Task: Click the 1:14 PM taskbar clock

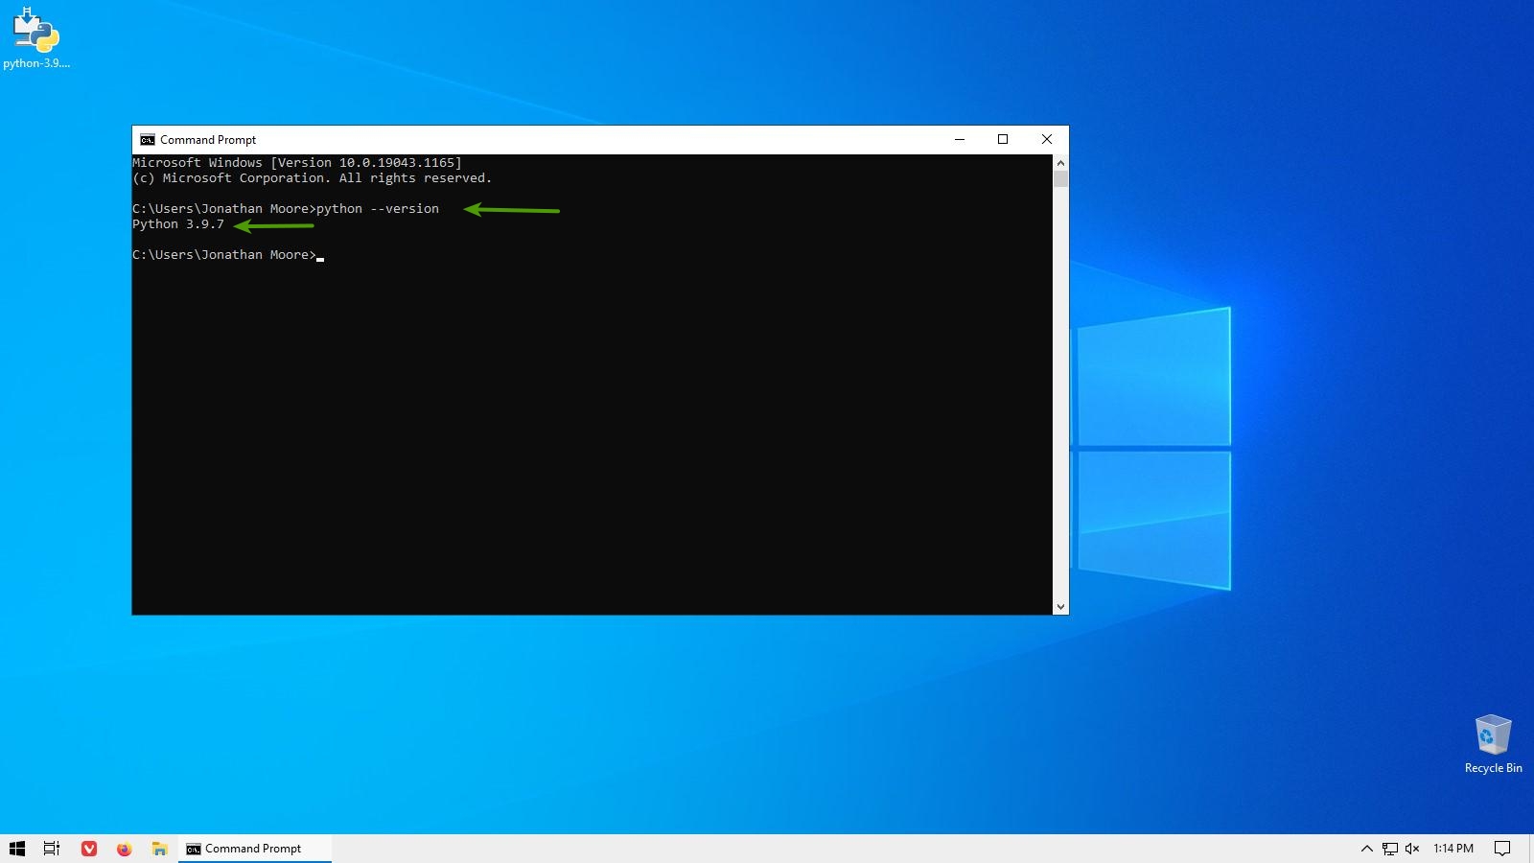Action: point(1453,849)
